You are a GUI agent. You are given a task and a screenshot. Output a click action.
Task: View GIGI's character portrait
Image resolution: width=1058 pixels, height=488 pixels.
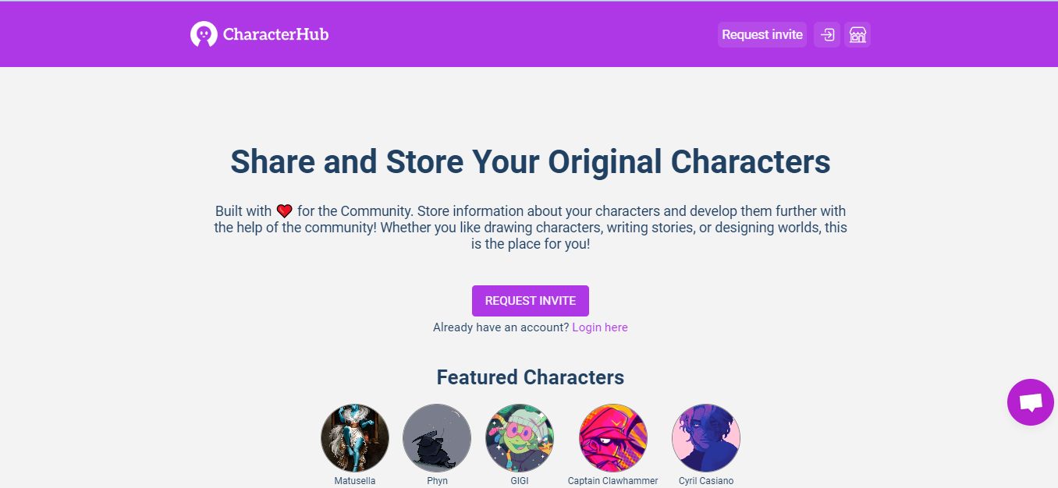(520, 437)
